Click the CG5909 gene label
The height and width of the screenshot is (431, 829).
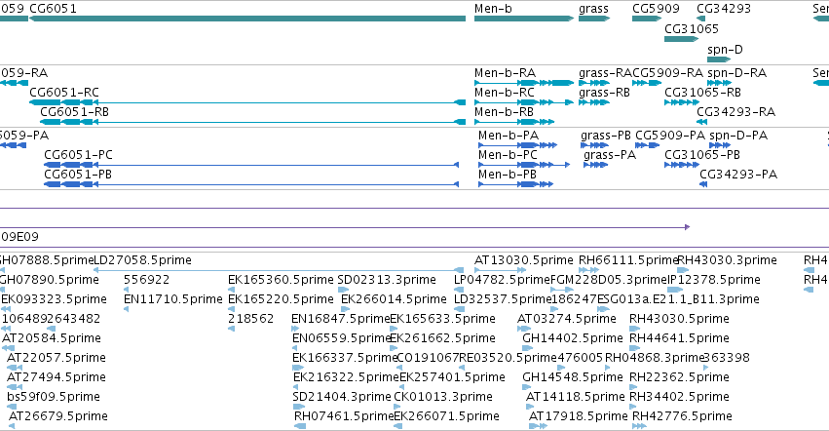point(656,9)
